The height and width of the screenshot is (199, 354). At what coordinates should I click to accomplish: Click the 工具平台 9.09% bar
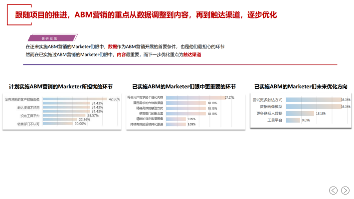click(293, 120)
